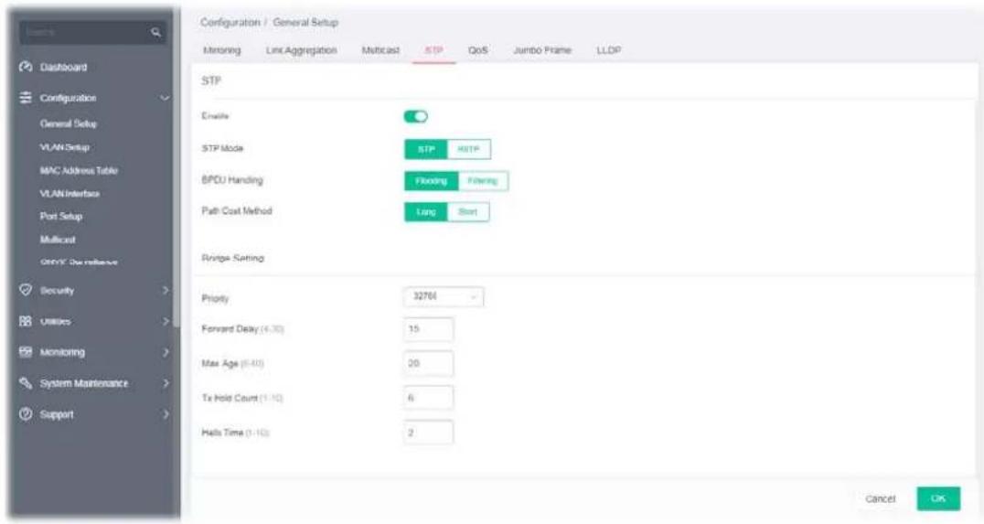Click the System Maintenance wrench icon
The height and width of the screenshot is (524, 984).
(26, 383)
